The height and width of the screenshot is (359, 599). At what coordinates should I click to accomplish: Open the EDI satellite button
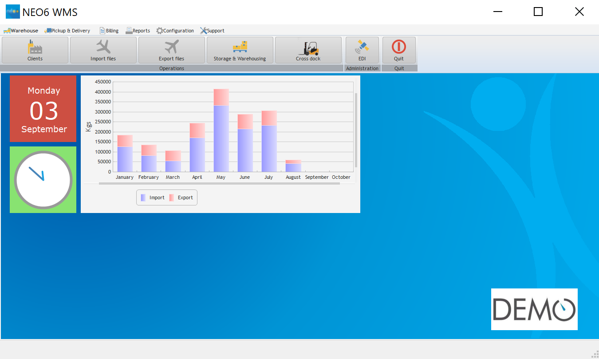(x=362, y=50)
